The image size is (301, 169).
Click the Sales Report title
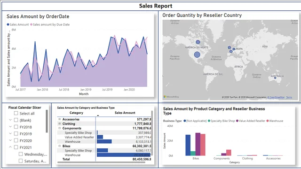156,6
